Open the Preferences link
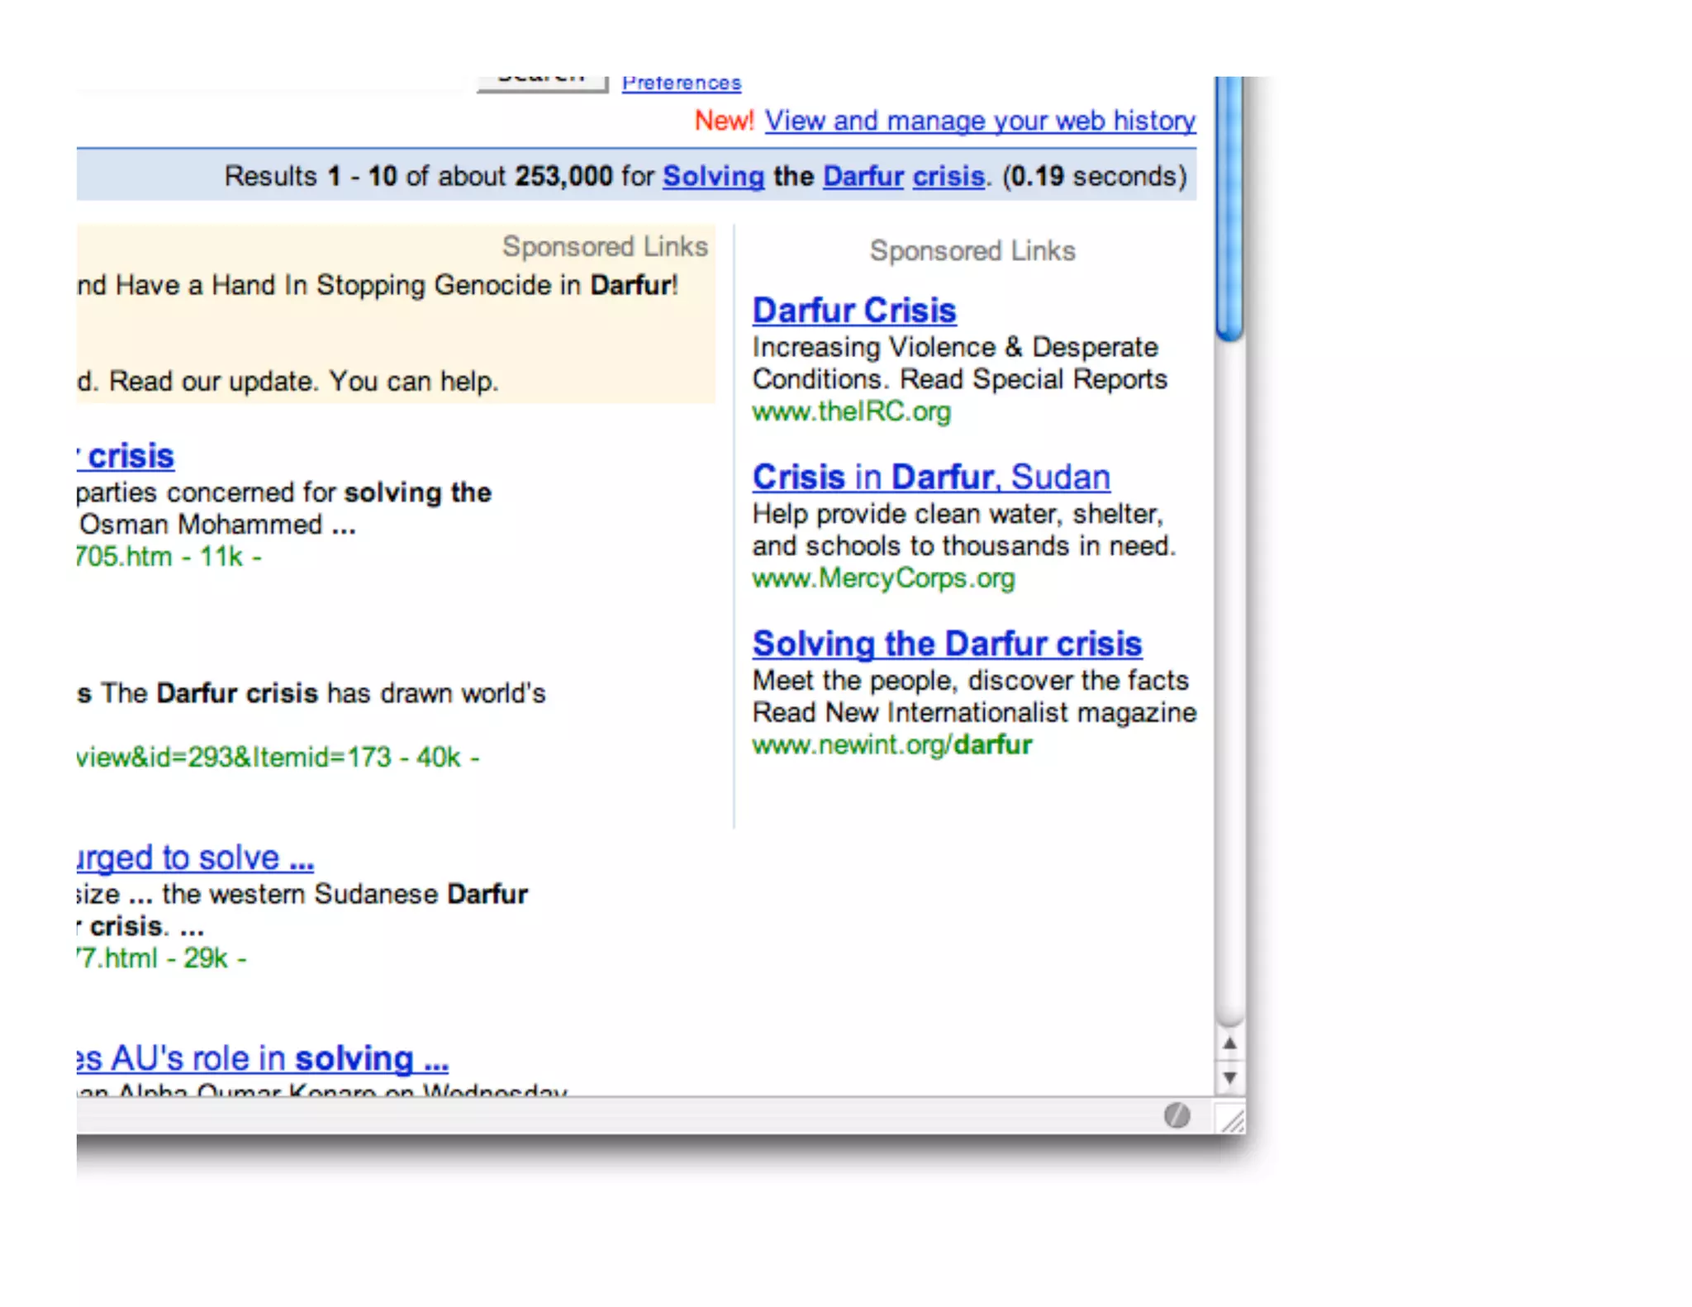The height and width of the screenshot is (1307, 1692). (682, 83)
